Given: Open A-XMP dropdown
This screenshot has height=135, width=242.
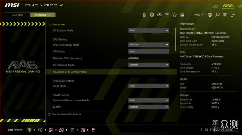Looking at the screenshot, I should coord(149,107).
